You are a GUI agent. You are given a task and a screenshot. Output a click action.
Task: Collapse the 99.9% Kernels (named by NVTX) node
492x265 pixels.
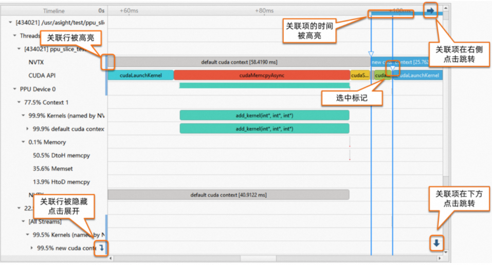pos(23,116)
